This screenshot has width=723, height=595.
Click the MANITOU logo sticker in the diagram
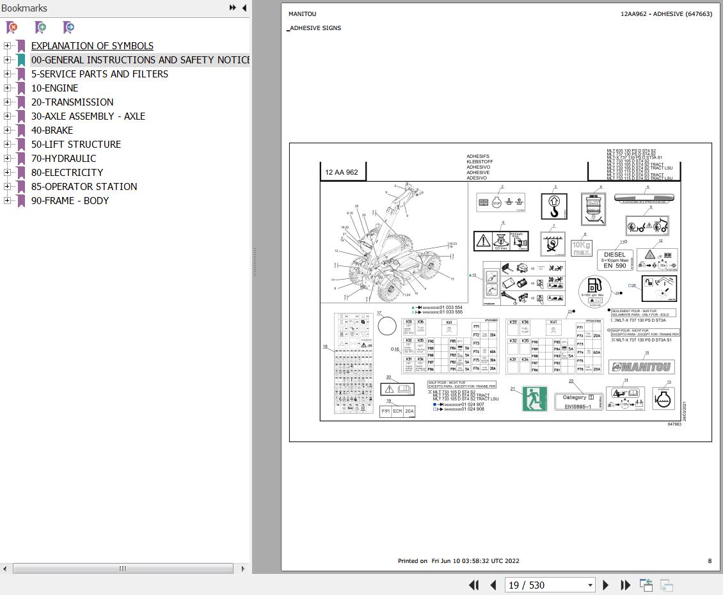point(642,367)
